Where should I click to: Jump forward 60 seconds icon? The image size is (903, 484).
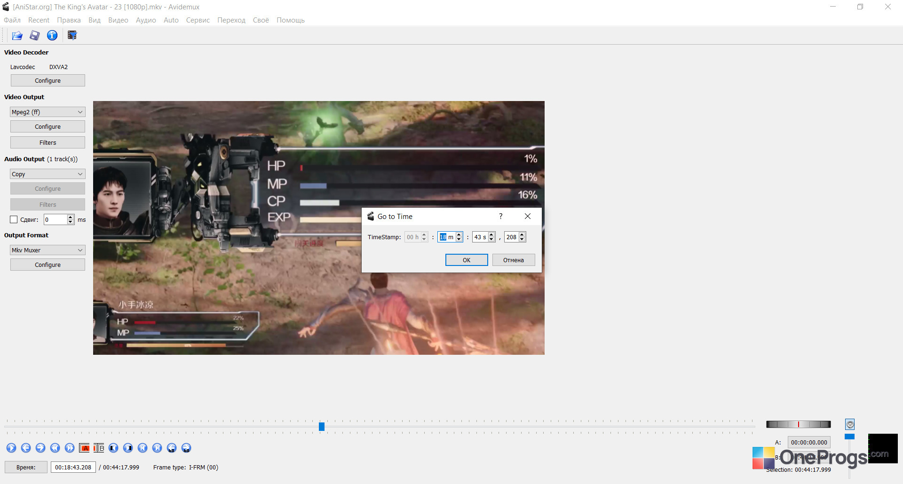[x=186, y=448]
